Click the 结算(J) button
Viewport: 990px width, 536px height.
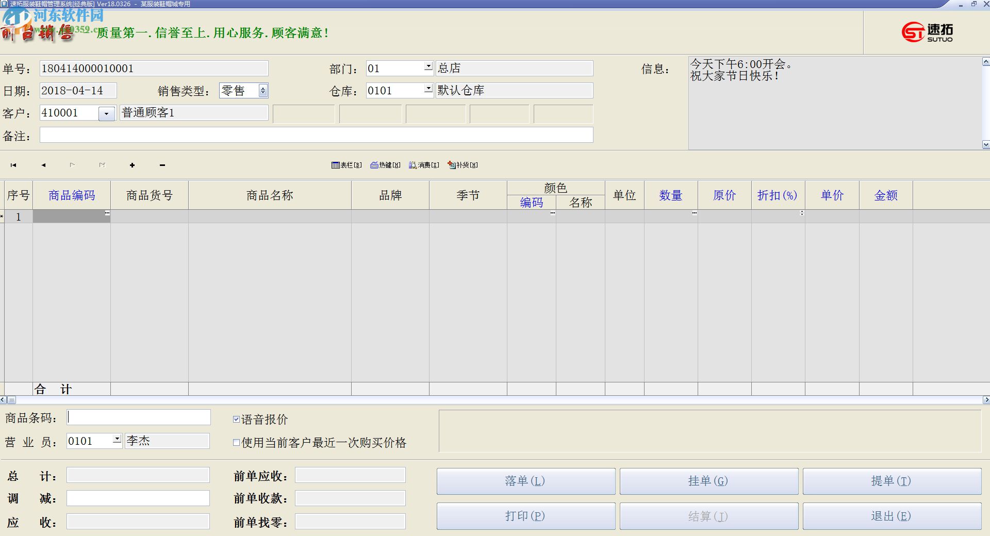click(709, 516)
